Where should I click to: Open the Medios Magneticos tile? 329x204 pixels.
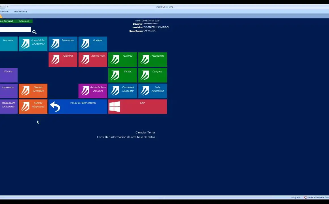coord(33,107)
